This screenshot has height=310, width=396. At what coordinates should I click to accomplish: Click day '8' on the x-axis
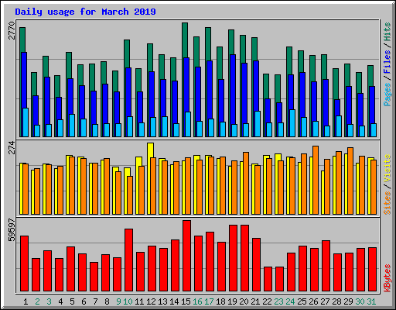(x=107, y=301)
